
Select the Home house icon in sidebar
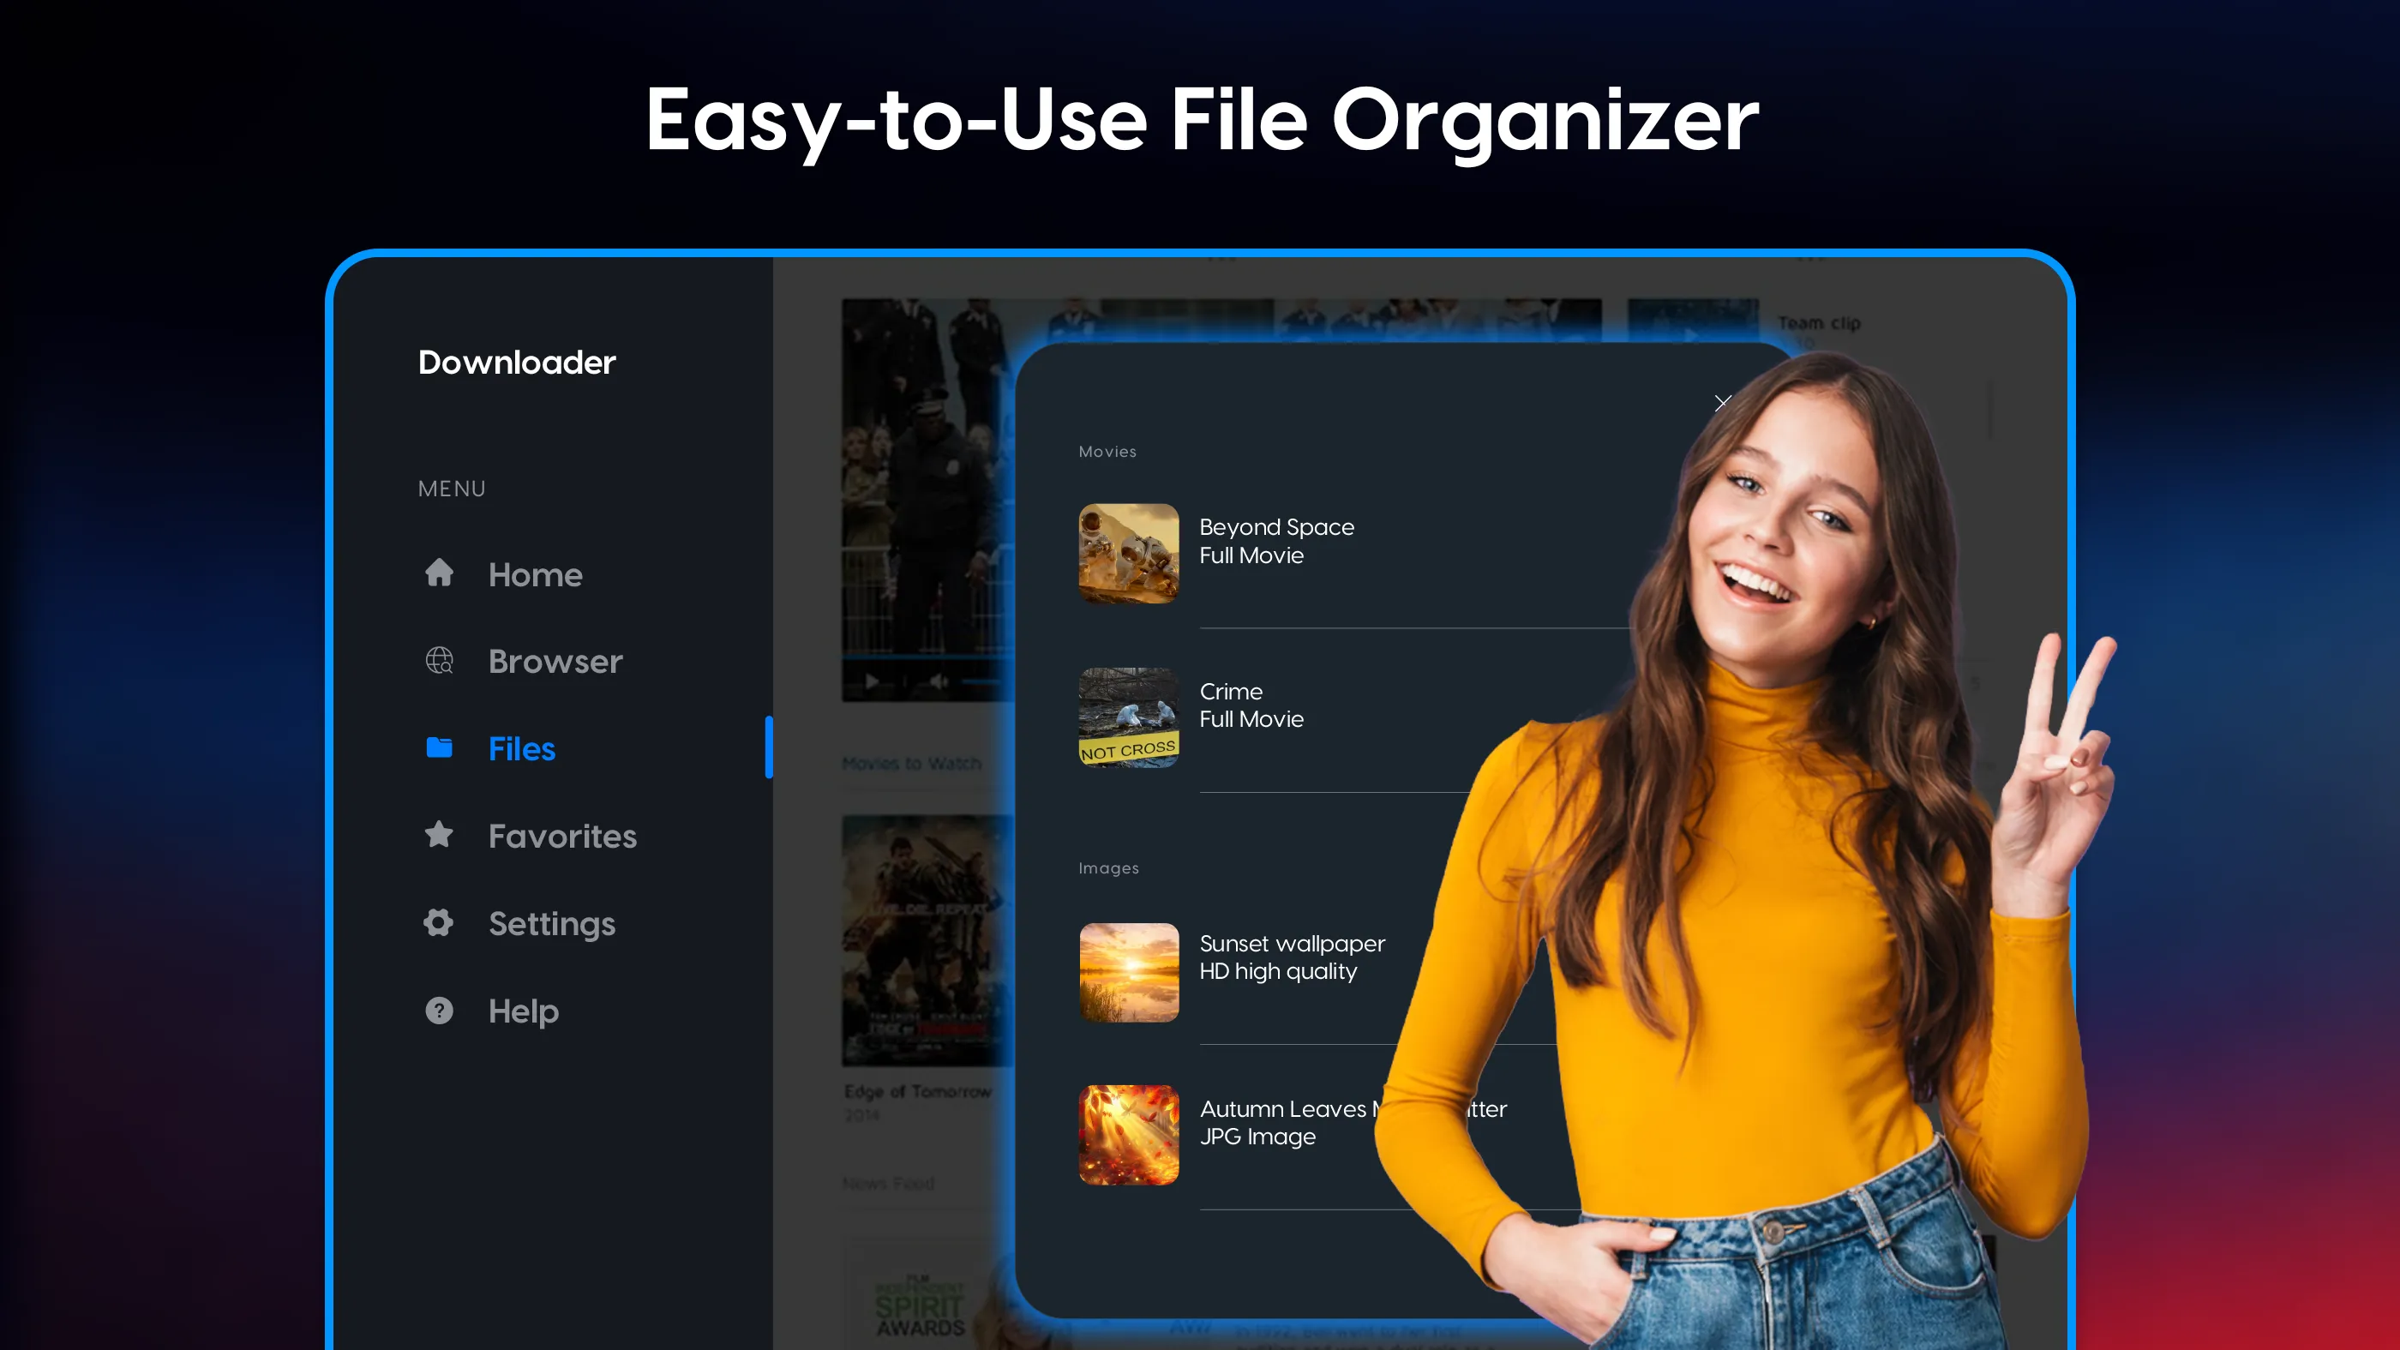coord(438,574)
